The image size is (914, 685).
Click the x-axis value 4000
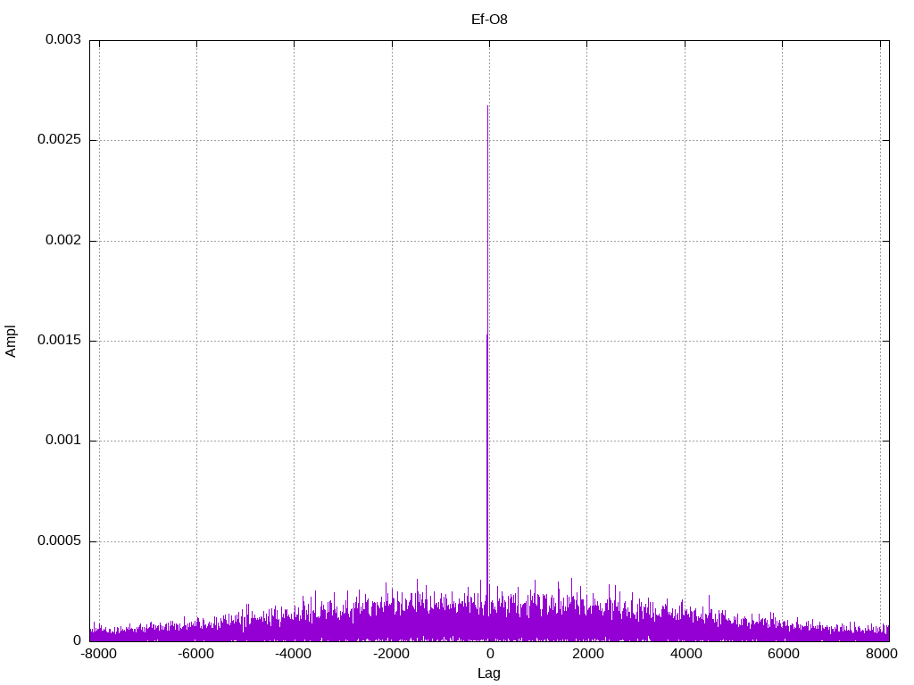685,654
